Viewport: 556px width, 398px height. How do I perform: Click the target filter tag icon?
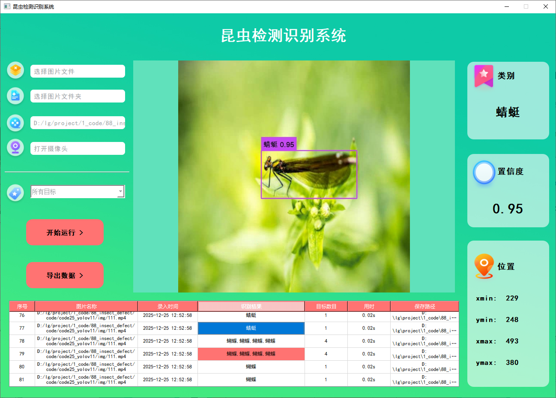coord(15,193)
